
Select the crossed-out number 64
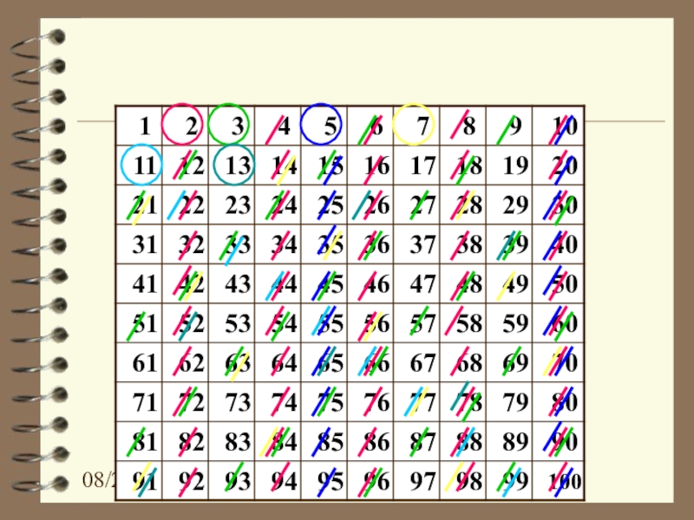[278, 361]
